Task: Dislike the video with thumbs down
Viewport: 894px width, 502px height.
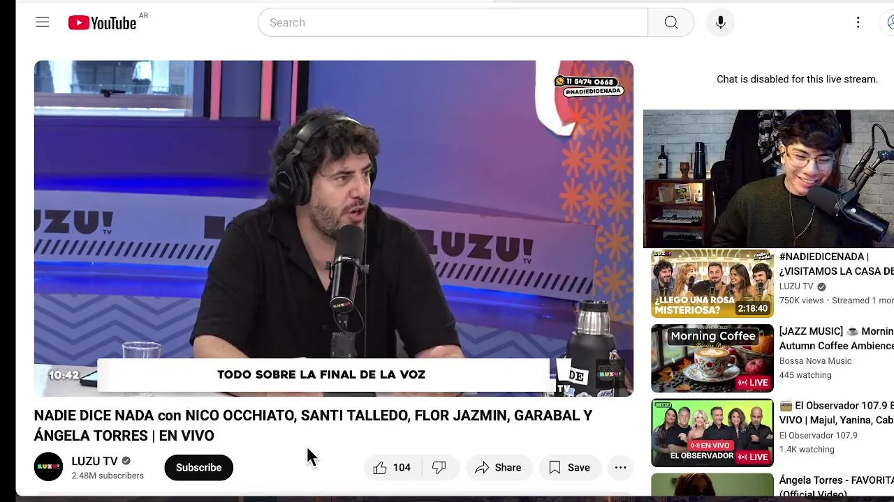Action: [439, 468]
